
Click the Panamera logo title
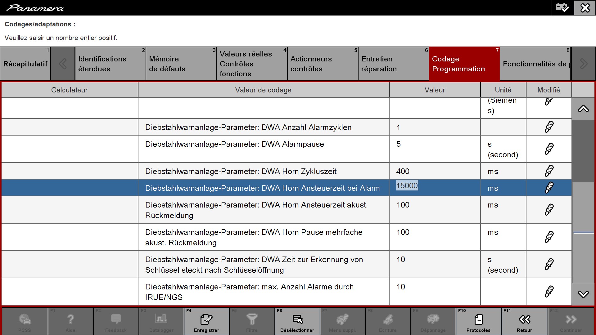click(35, 8)
